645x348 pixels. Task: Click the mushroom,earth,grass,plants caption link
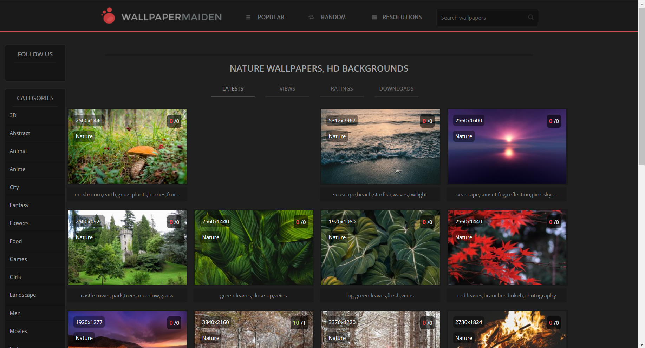click(127, 194)
